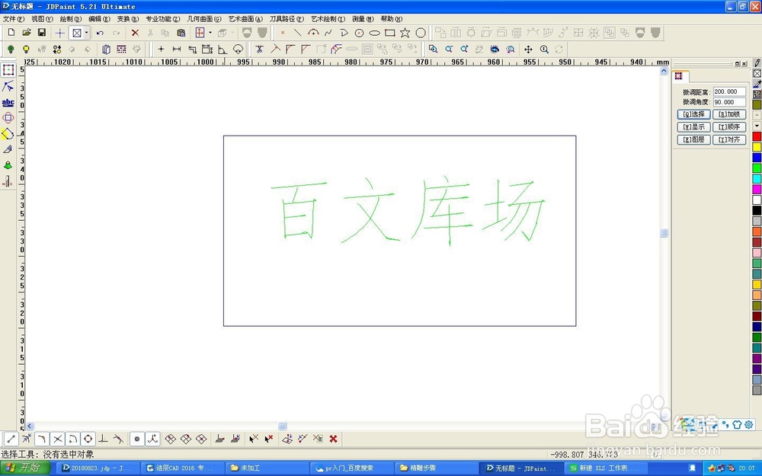Image resolution: width=762 pixels, height=476 pixels.
Task: Click the green light bulb icon
Action: 11,49
